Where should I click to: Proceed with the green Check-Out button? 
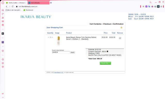[x=105, y=63]
